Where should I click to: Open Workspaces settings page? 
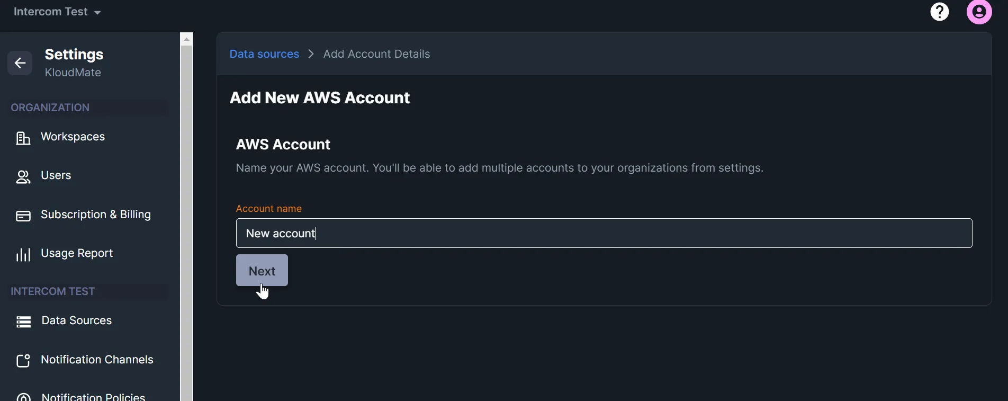click(73, 137)
